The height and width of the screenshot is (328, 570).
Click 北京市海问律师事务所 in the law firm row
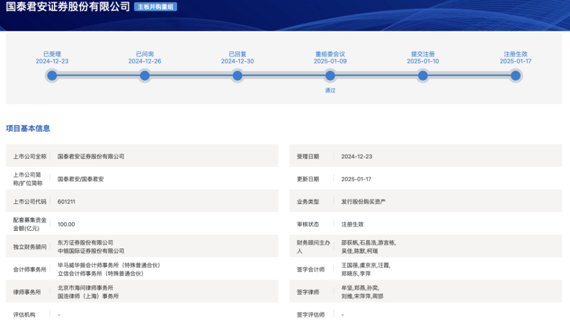(85, 288)
